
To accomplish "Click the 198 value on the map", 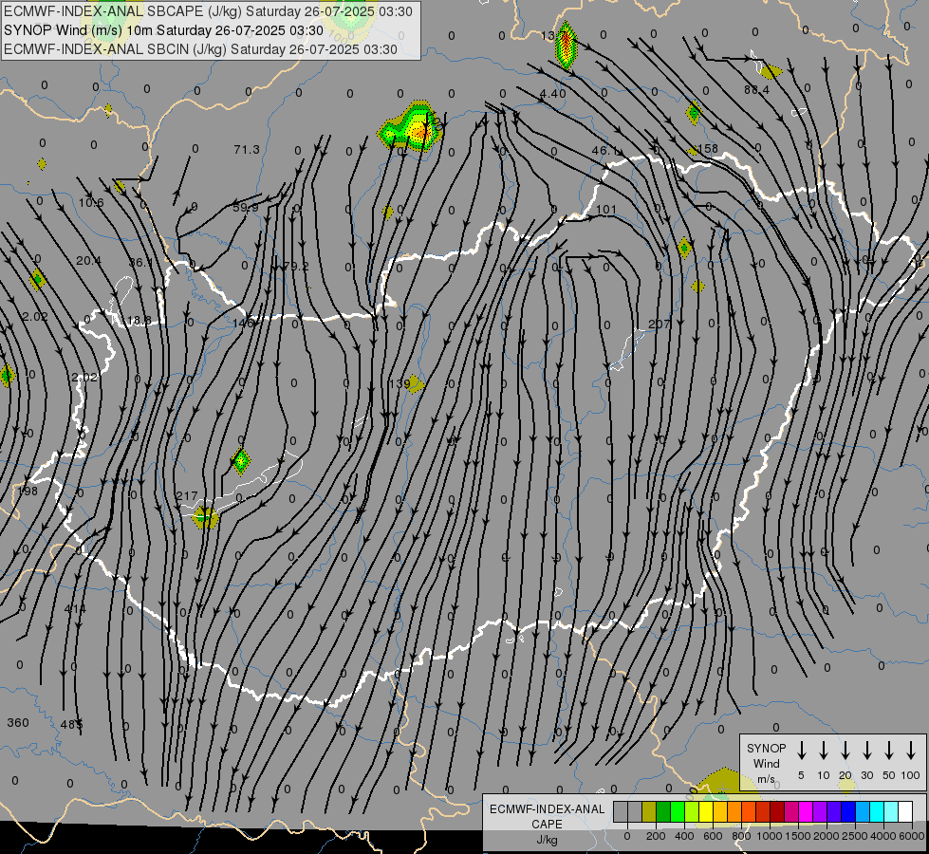I will click(28, 491).
